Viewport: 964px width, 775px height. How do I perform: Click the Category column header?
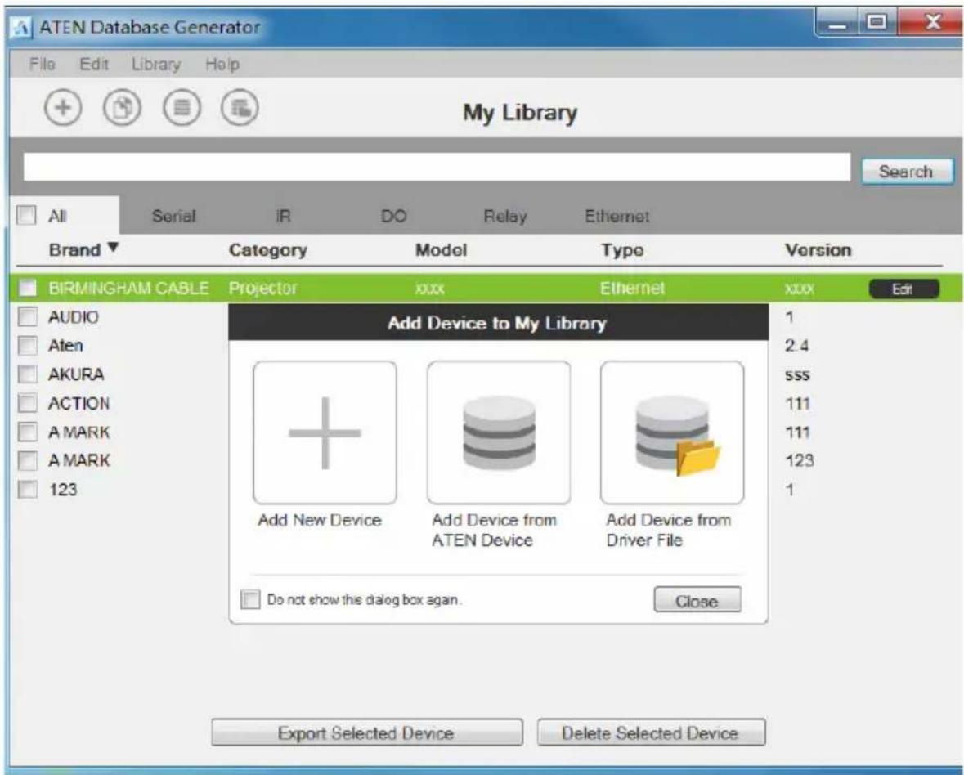(267, 250)
